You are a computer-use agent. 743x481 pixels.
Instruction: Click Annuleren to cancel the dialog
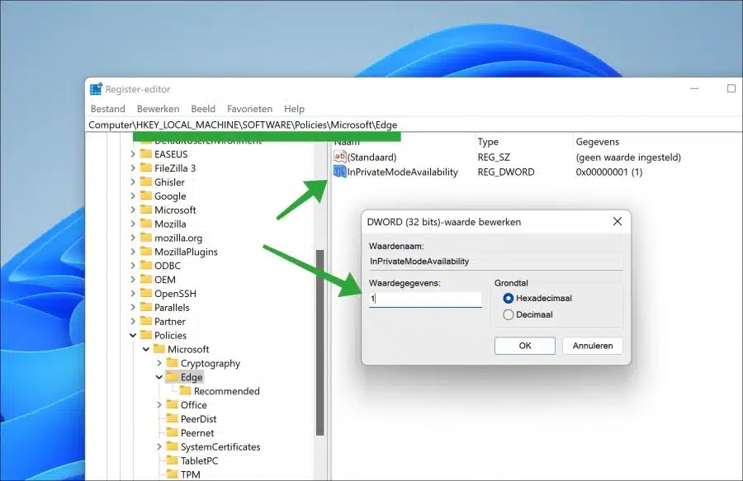pyautogui.click(x=593, y=346)
